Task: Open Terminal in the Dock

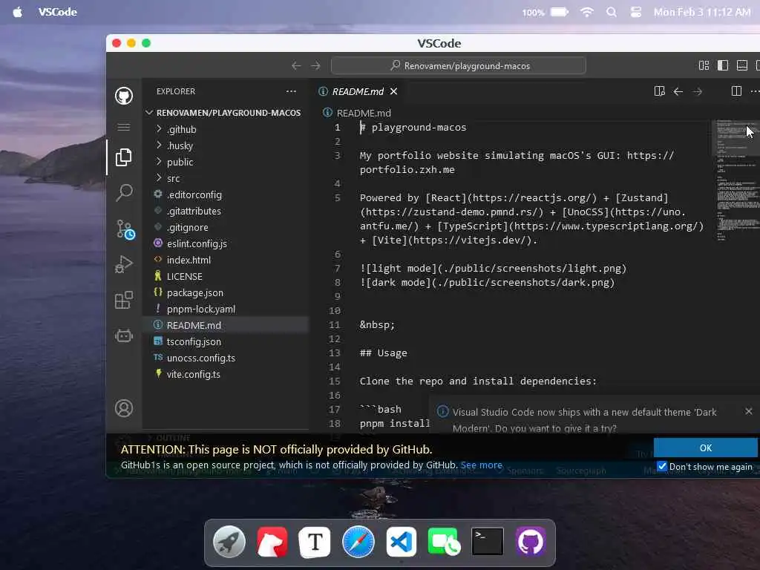Action: [487, 541]
